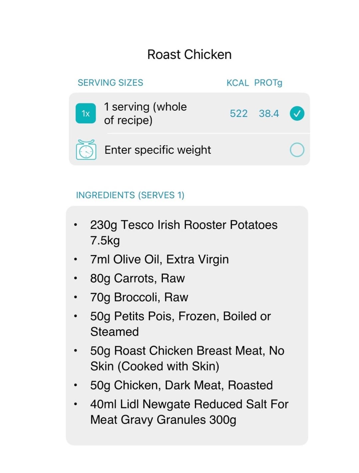Tap the 80g Carrots, Raw ingredient

[x=137, y=278]
